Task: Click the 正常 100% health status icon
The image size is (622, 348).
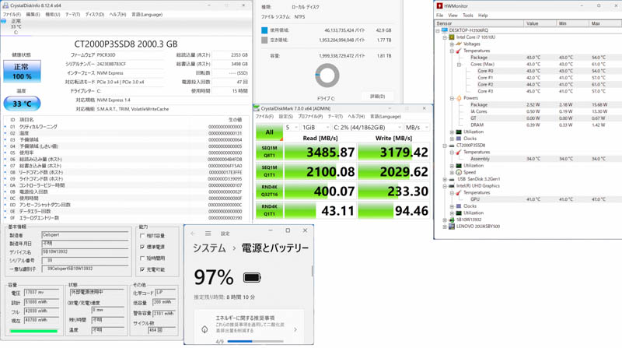Action: pos(23,72)
